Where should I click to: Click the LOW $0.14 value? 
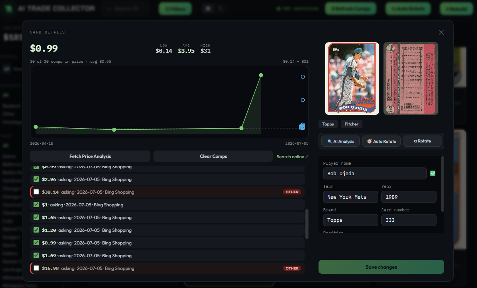[x=164, y=51]
